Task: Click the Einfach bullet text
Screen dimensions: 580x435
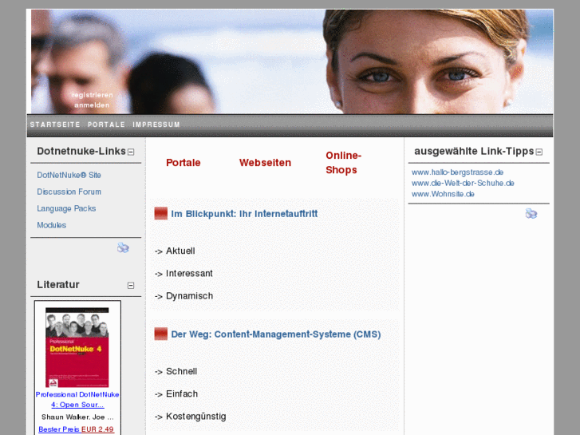Action: [182, 394]
